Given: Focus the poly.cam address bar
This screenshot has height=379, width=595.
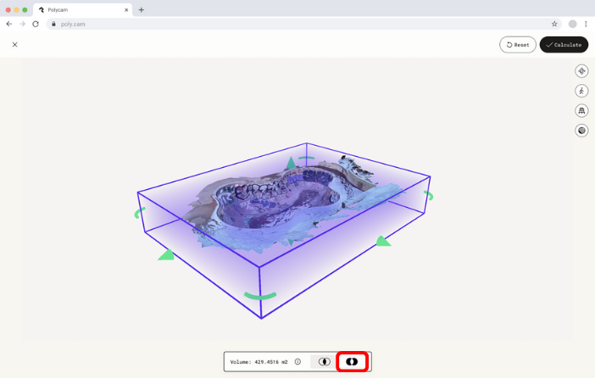Looking at the screenshot, I should (x=303, y=24).
